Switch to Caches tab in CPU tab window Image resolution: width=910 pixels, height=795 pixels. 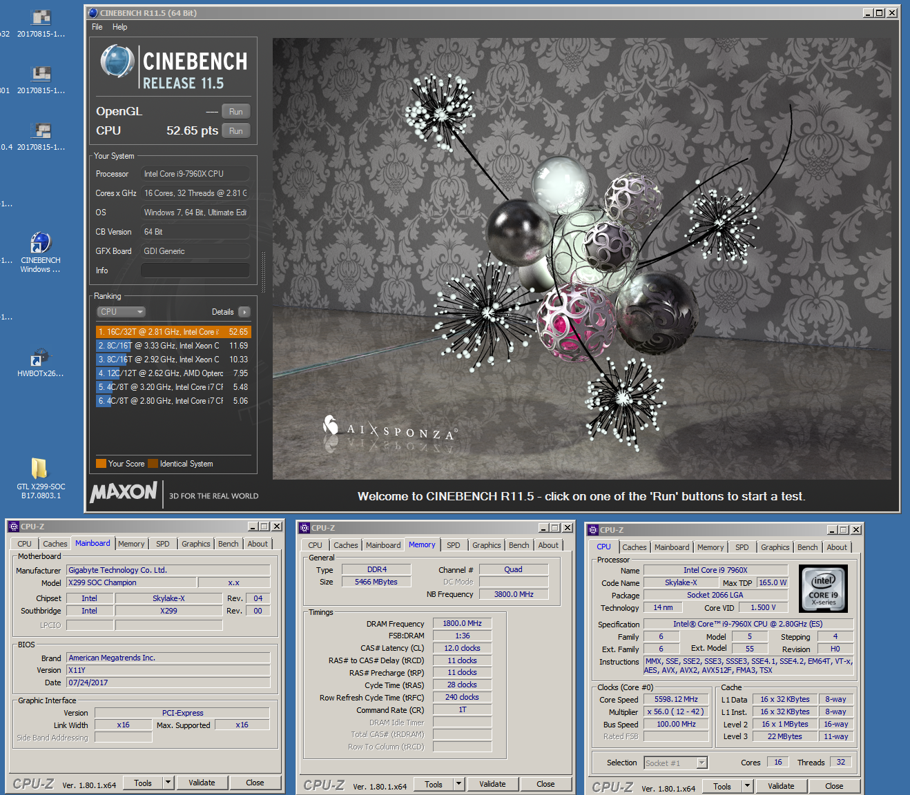click(634, 547)
